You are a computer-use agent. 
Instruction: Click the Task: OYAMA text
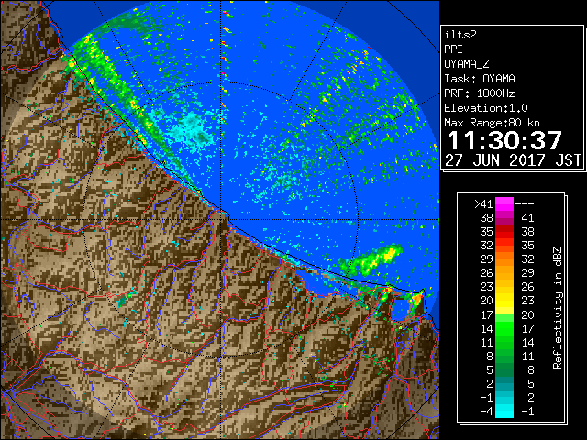pos(480,79)
